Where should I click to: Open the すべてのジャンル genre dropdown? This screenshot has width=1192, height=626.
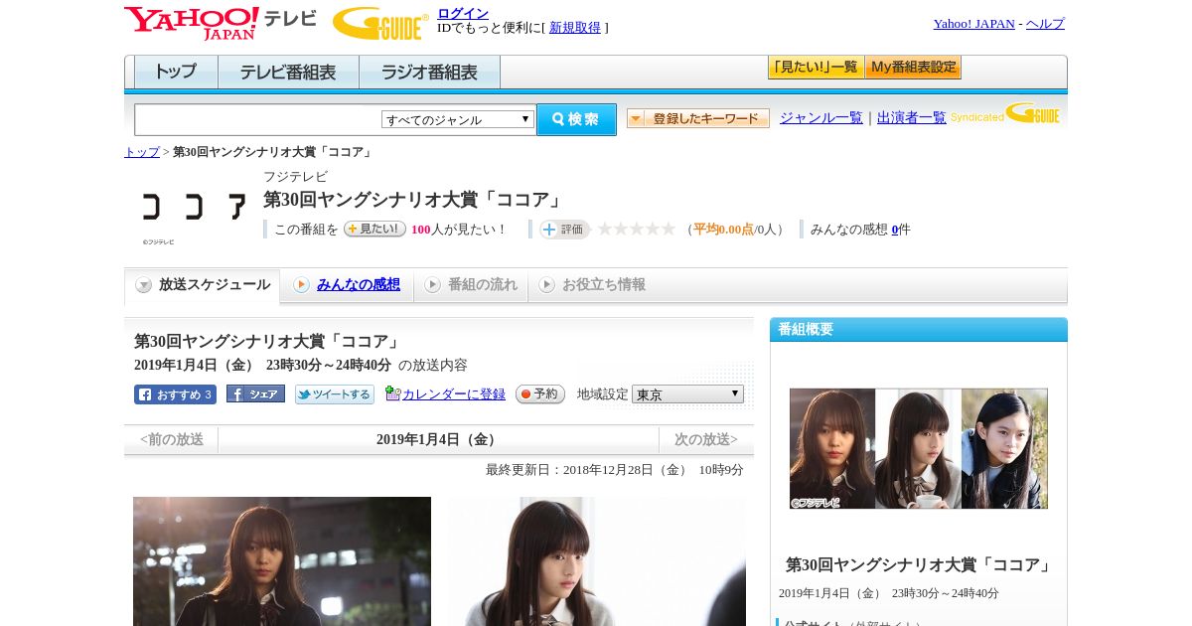coord(458,119)
